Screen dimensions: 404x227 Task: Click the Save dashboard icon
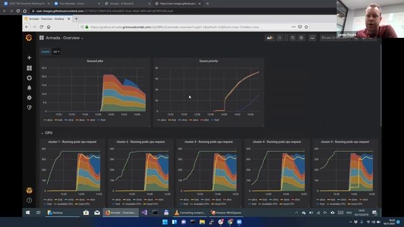pyautogui.click(x=293, y=38)
